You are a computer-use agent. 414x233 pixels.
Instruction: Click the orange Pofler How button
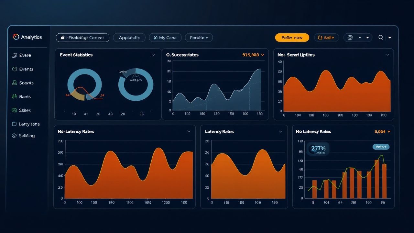[x=292, y=37]
